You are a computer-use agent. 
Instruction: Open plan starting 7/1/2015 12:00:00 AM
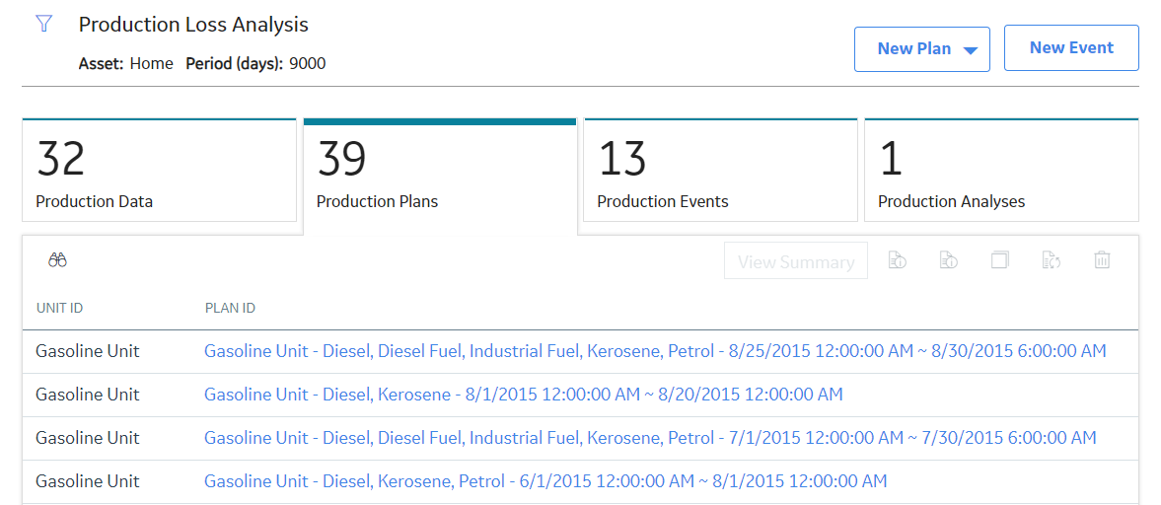(650, 438)
